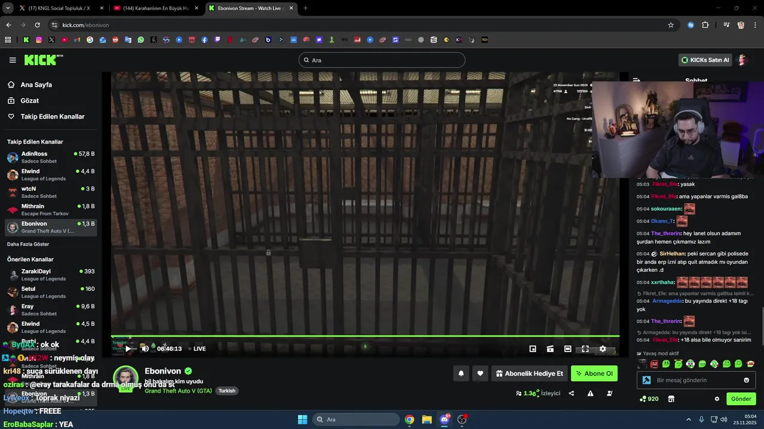Viewport: 764px width, 429px height.
Task: Open the Eray recommended channel
Action: 50,310
